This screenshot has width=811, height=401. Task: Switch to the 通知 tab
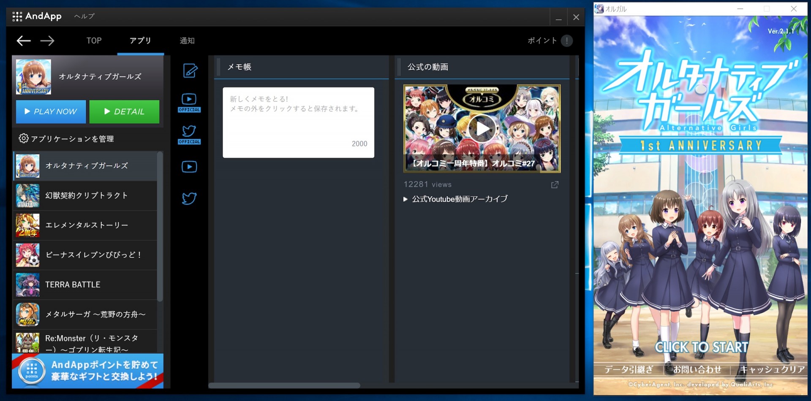click(187, 41)
